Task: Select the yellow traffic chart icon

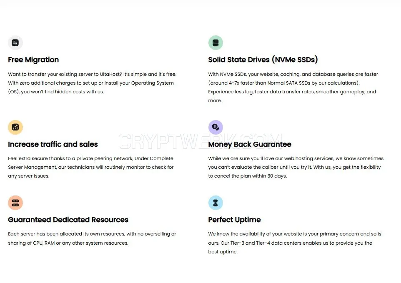Action: (15, 127)
